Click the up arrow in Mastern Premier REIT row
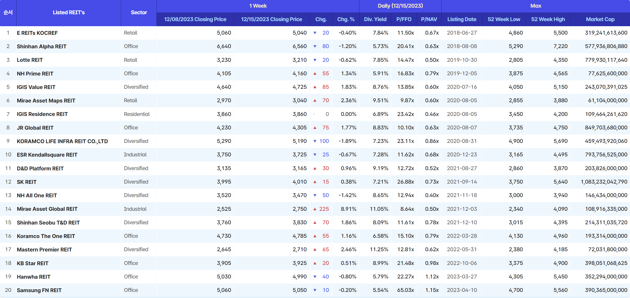 point(315,249)
